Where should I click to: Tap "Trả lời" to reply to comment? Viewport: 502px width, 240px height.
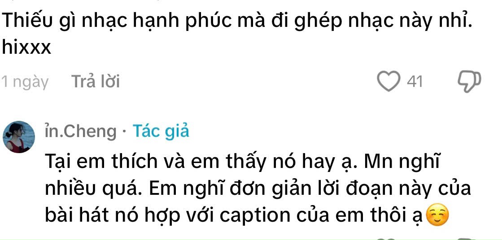click(96, 81)
